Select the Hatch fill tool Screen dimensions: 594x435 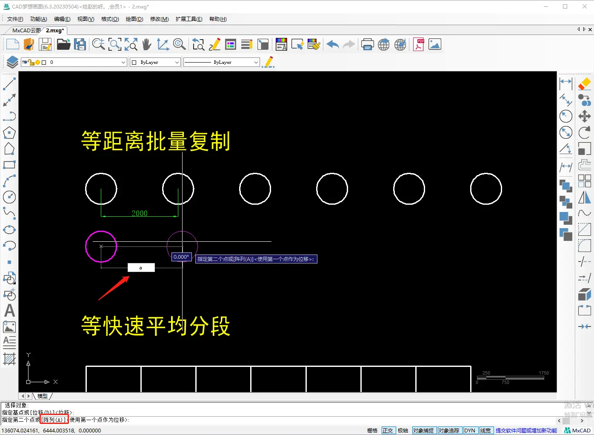click(x=9, y=359)
